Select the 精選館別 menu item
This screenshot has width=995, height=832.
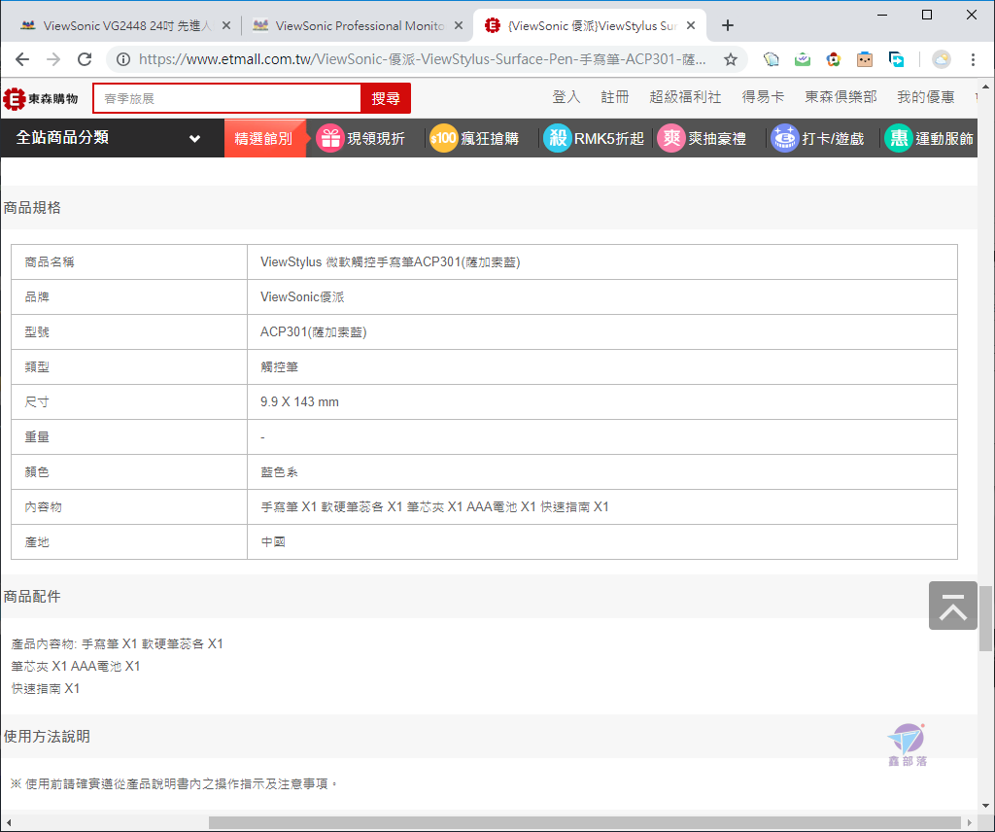click(264, 138)
